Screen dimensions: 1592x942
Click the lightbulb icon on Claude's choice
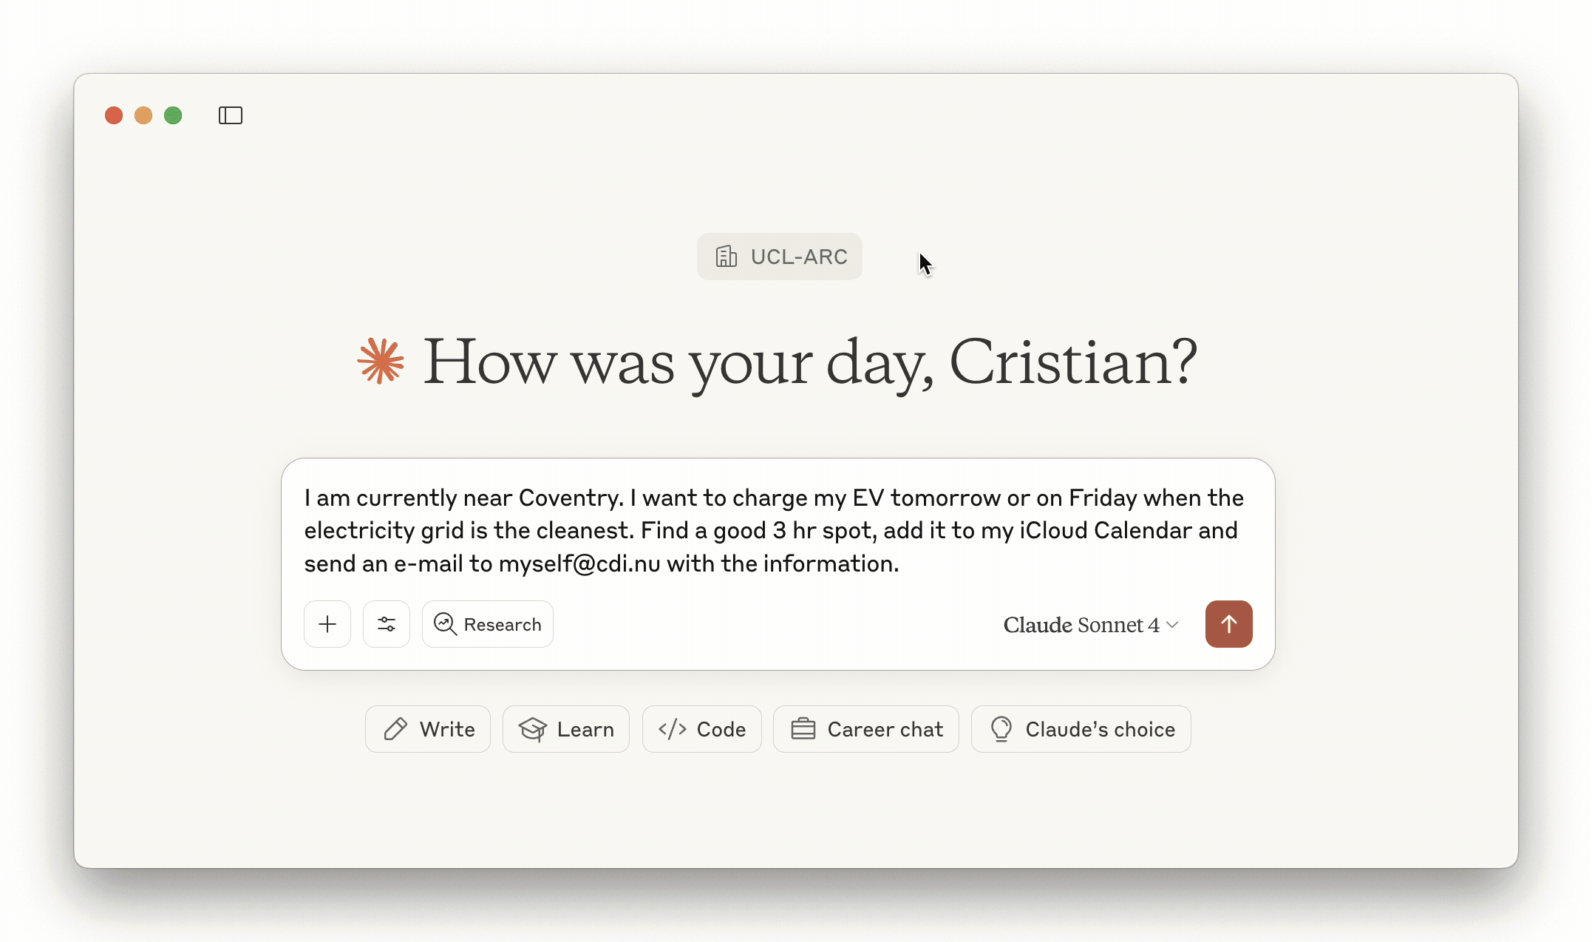[x=1001, y=729]
